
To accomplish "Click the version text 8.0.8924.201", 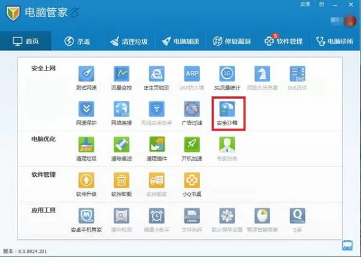I will click(32, 251).
